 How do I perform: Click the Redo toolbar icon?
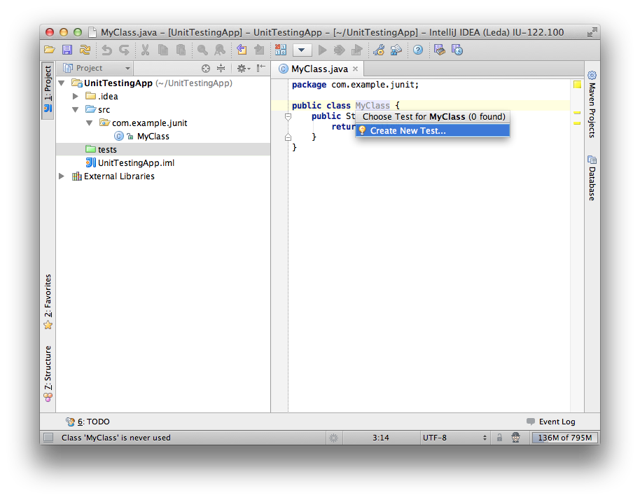click(124, 50)
